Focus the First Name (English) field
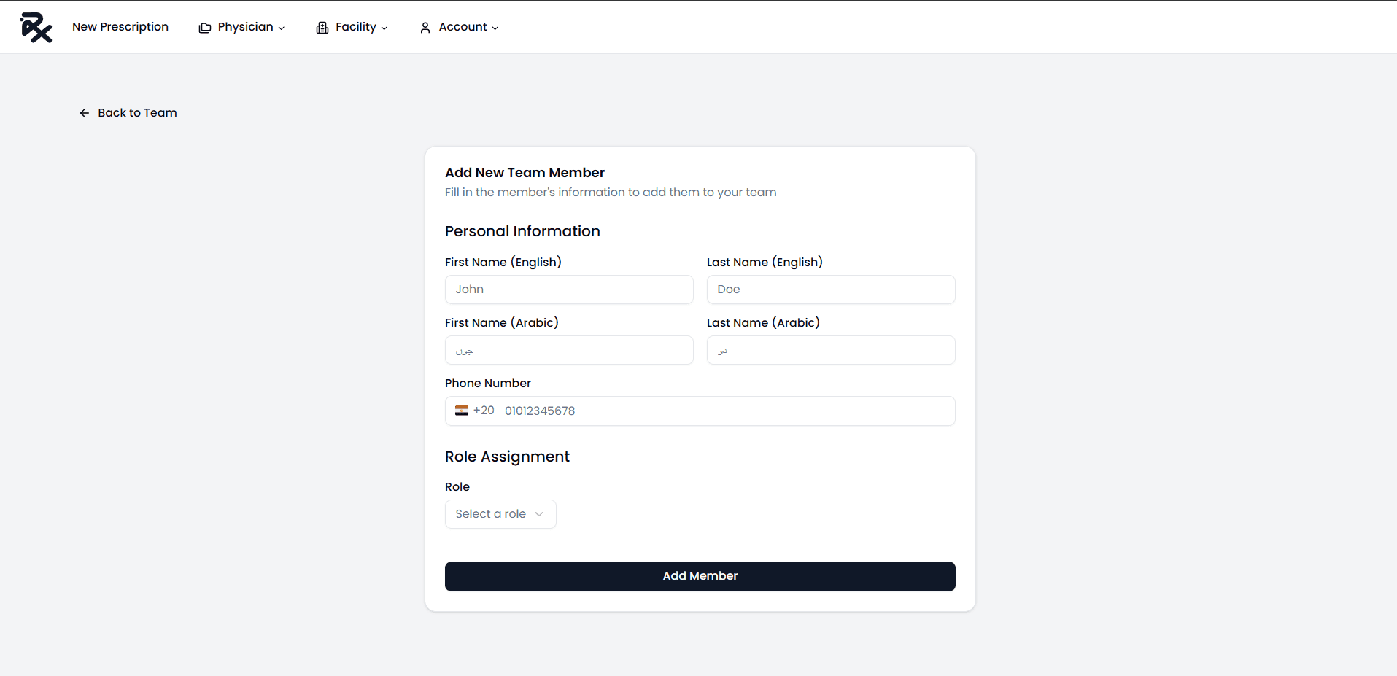Image resolution: width=1397 pixels, height=676 pixels. point(568,290)
